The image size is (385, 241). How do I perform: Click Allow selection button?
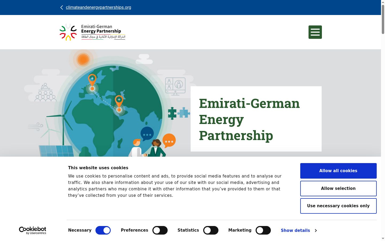point(338,189)
